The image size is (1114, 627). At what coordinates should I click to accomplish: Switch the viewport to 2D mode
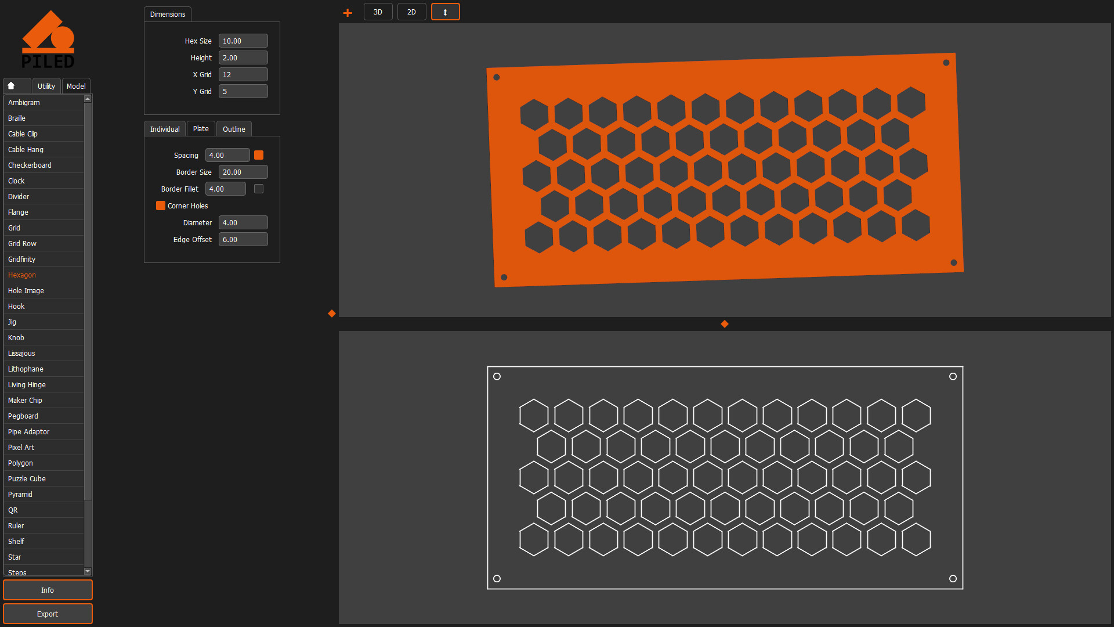[411, 11]
